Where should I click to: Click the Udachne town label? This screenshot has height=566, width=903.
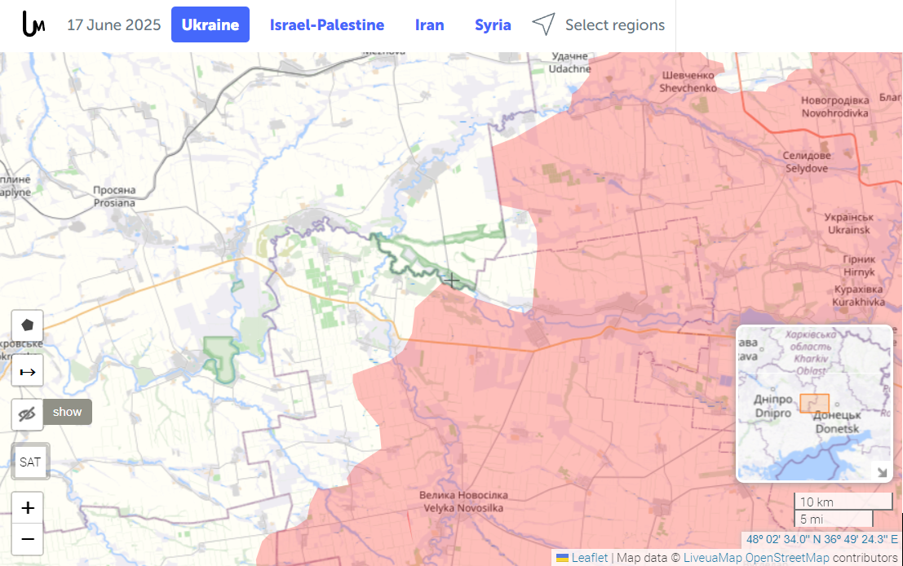coord(570,62)
